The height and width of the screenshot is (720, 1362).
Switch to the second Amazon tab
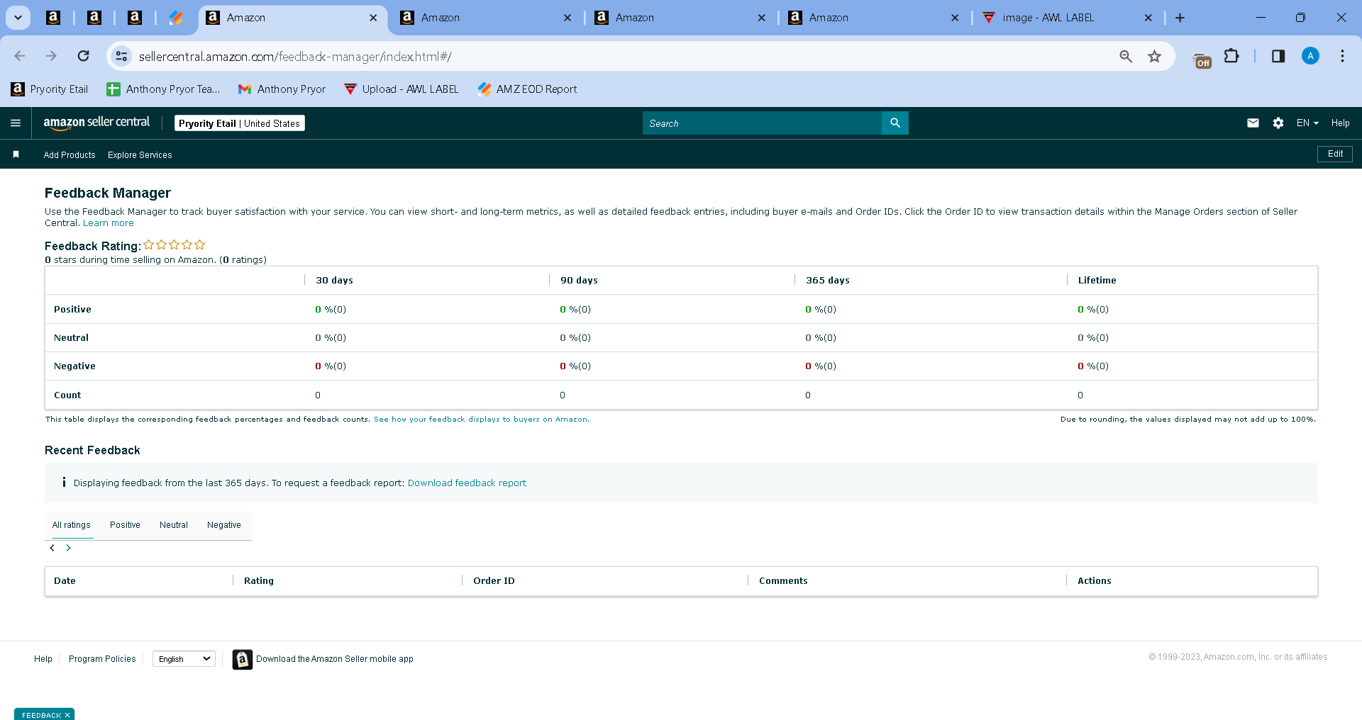(486, 18)
